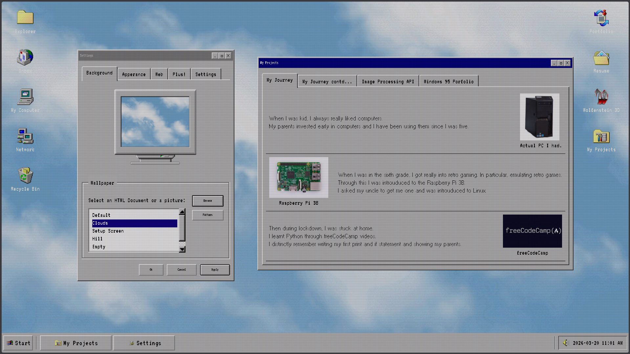
Task: Open the Resume folder icon
Action: point(601,58)
